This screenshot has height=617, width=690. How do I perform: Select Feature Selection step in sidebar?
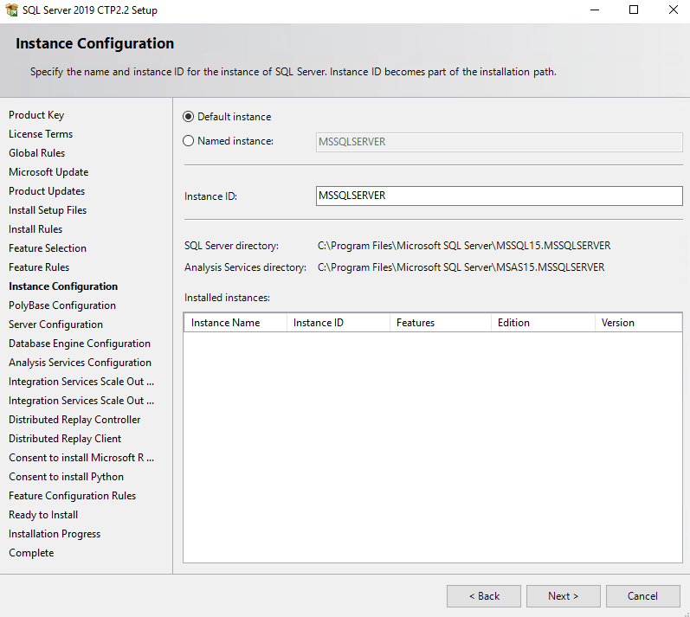48,248
